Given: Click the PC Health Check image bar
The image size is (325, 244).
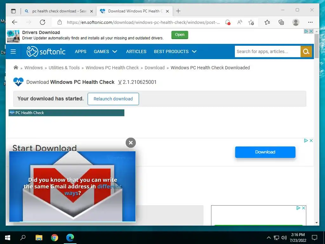Looking at the screenshot, I should [x=66, y=113].
